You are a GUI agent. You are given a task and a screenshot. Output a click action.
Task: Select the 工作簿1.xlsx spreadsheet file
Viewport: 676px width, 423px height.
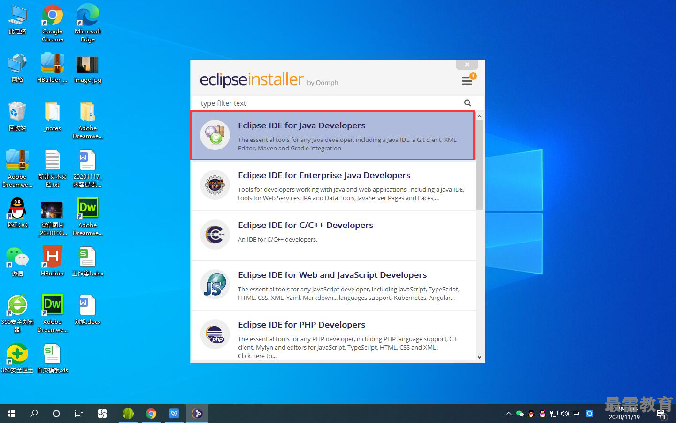88,262
